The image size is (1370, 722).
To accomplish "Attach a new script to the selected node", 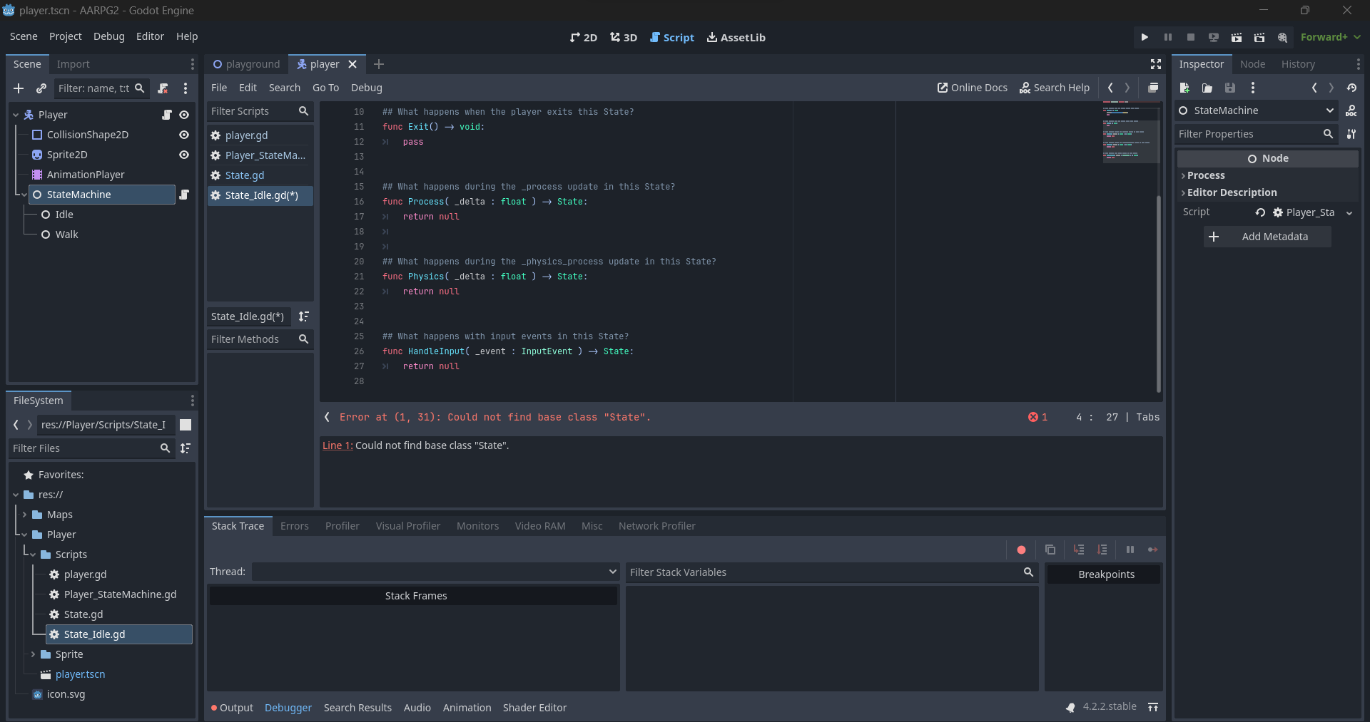I will pyautogui.click(x=163, y=88).
